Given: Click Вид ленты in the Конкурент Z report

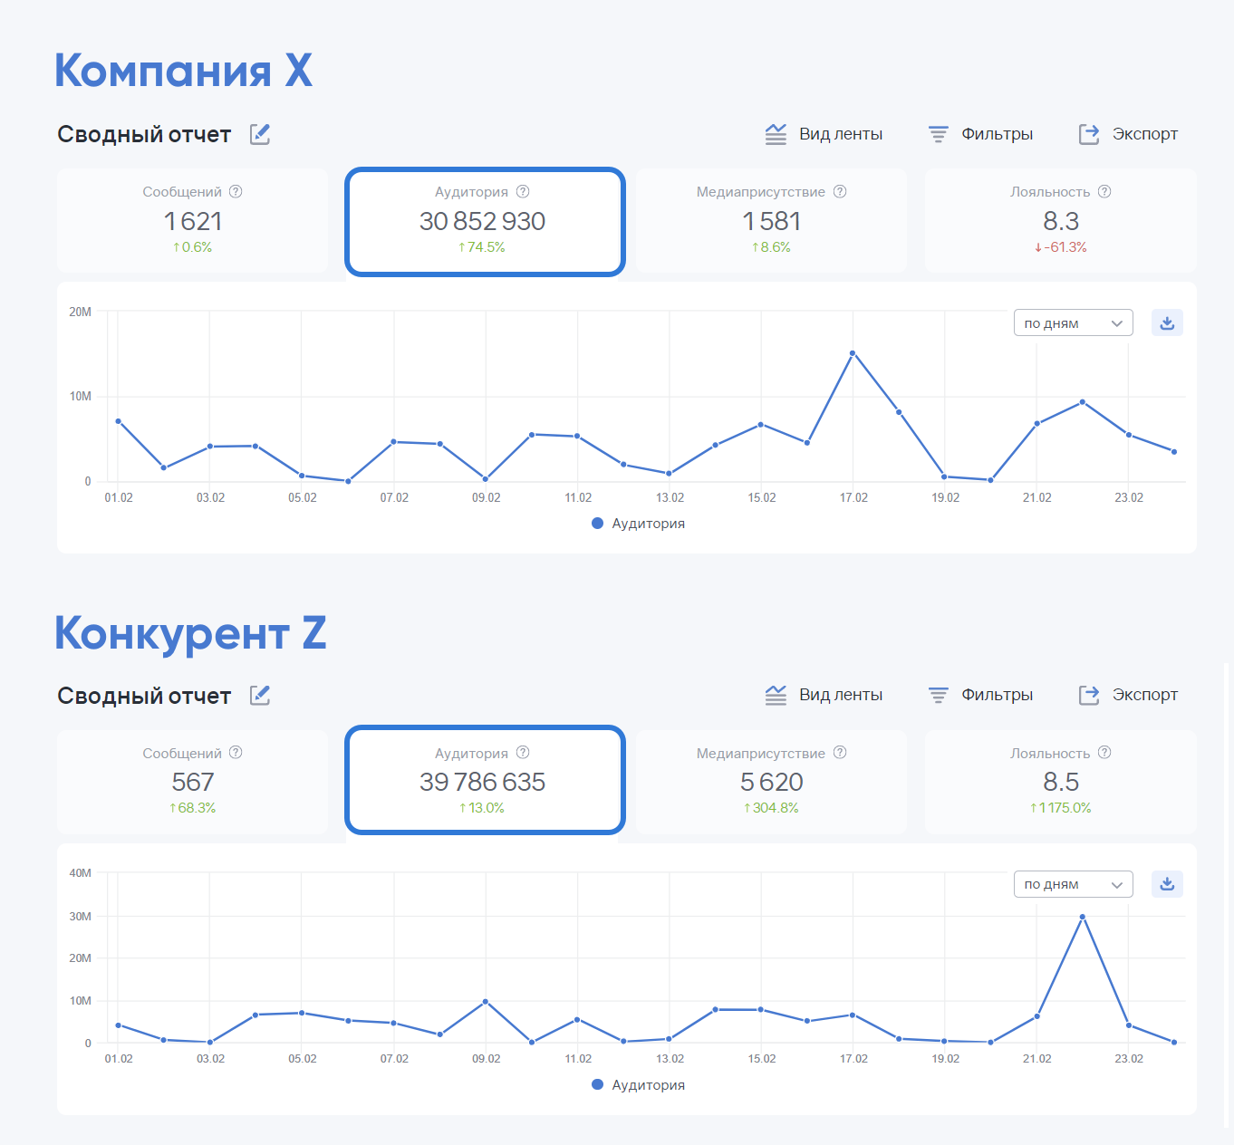Looking at the screenshot, I should (x=824, y=695).
